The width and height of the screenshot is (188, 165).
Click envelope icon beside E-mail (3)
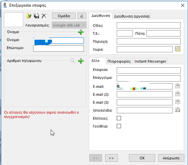coord(178,102)
